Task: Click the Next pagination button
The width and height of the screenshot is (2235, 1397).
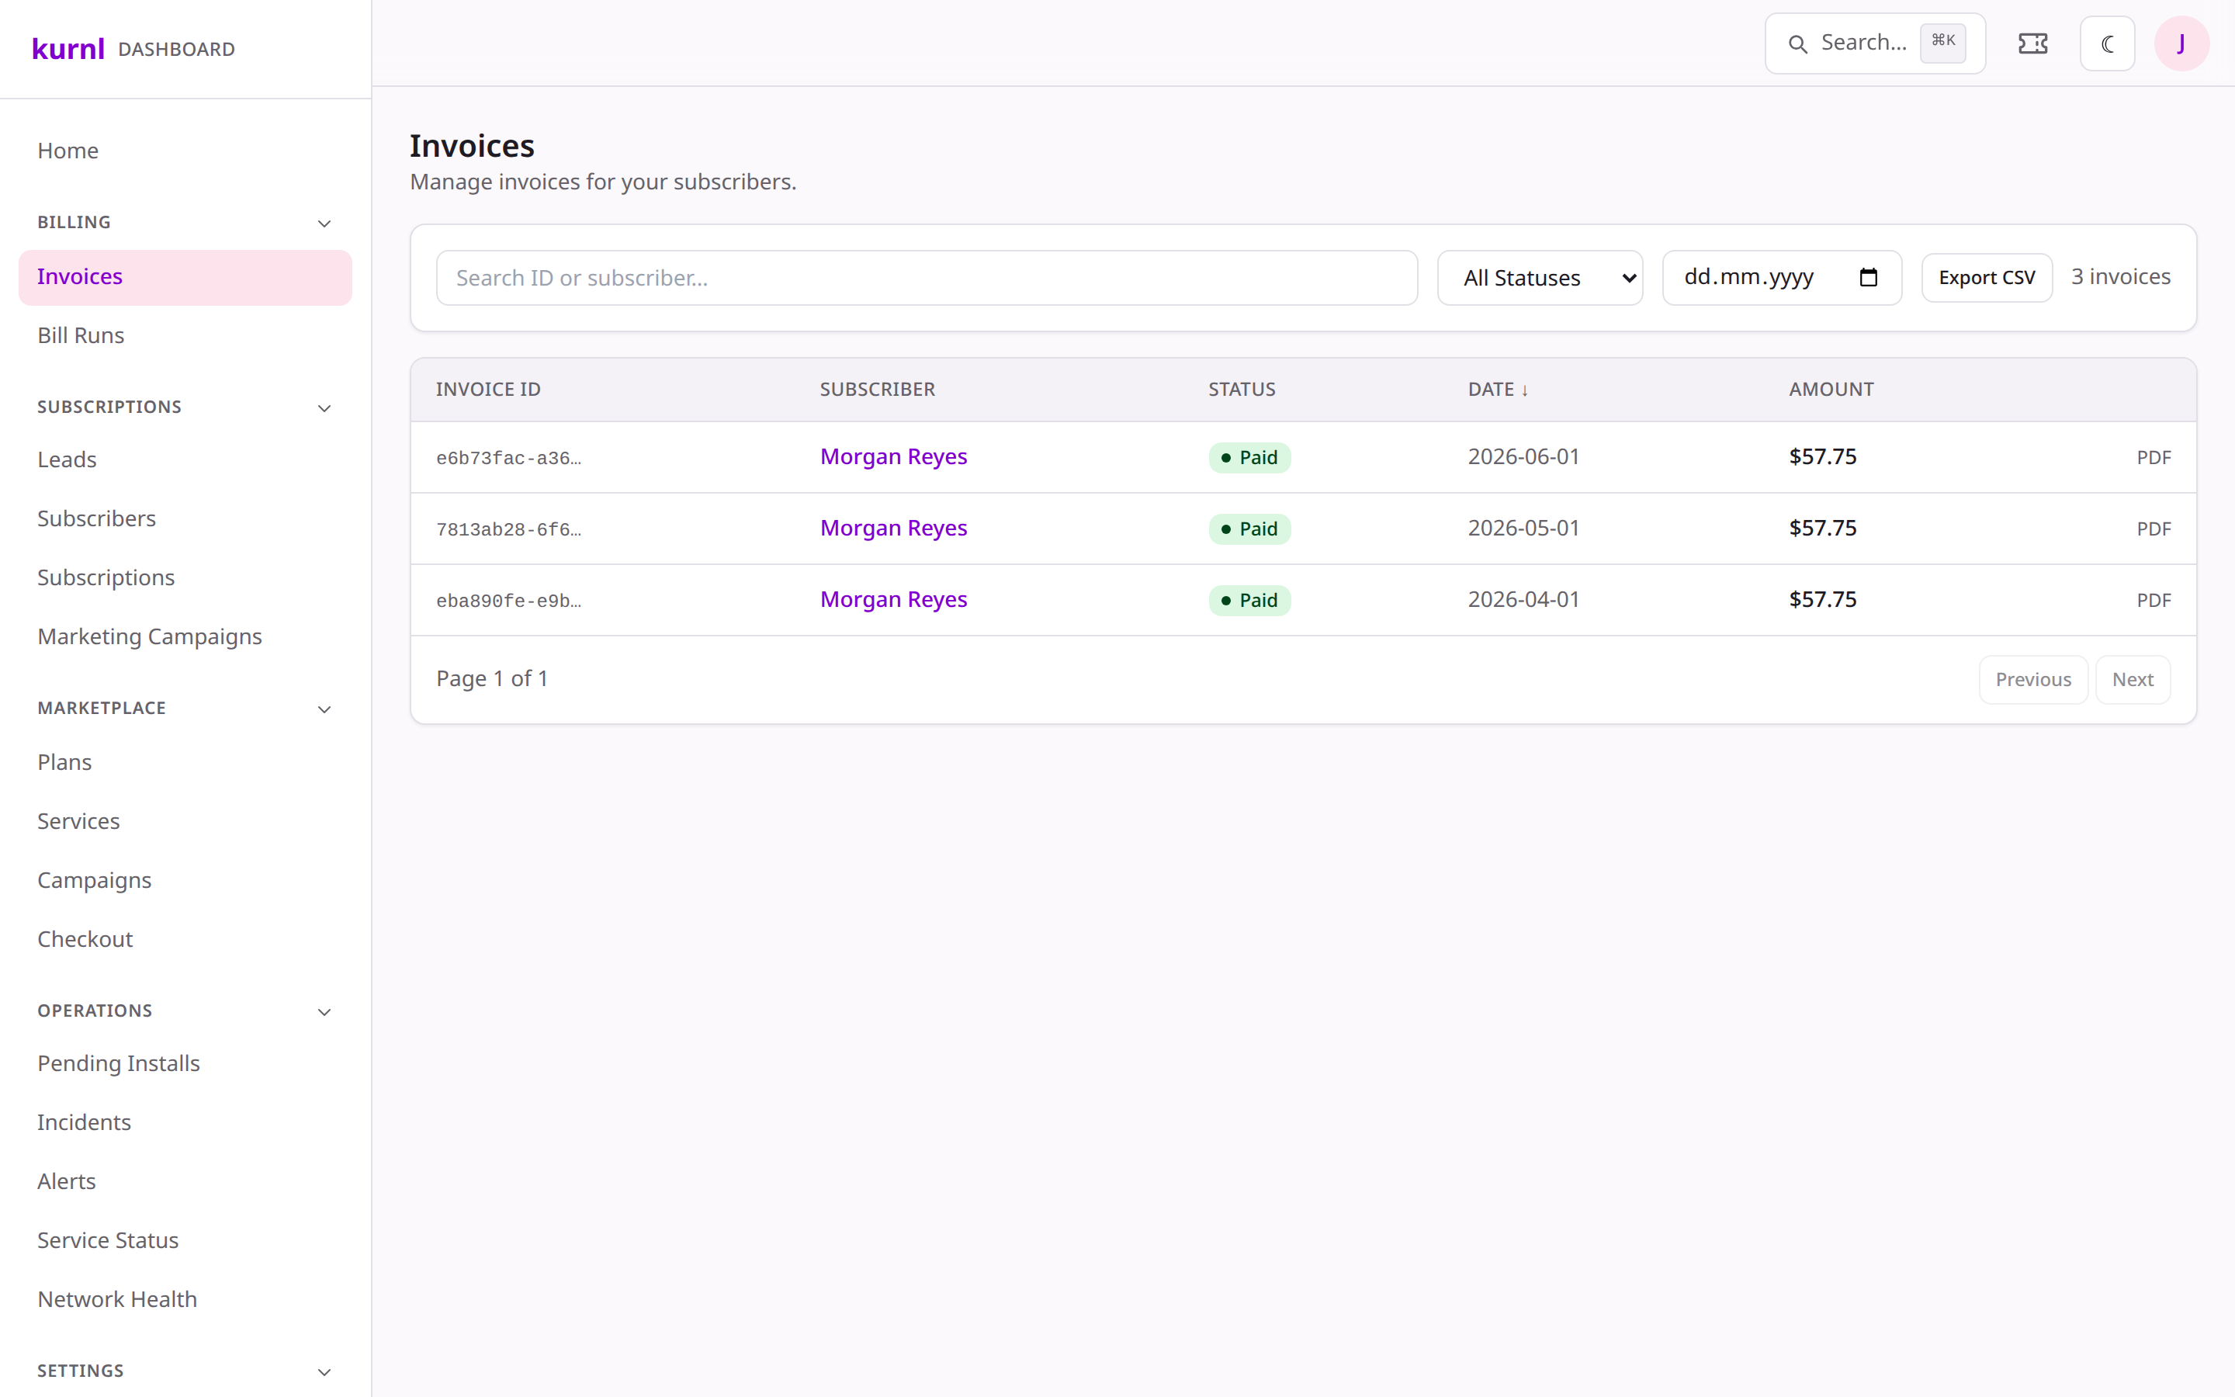Action: [2132, 680]
